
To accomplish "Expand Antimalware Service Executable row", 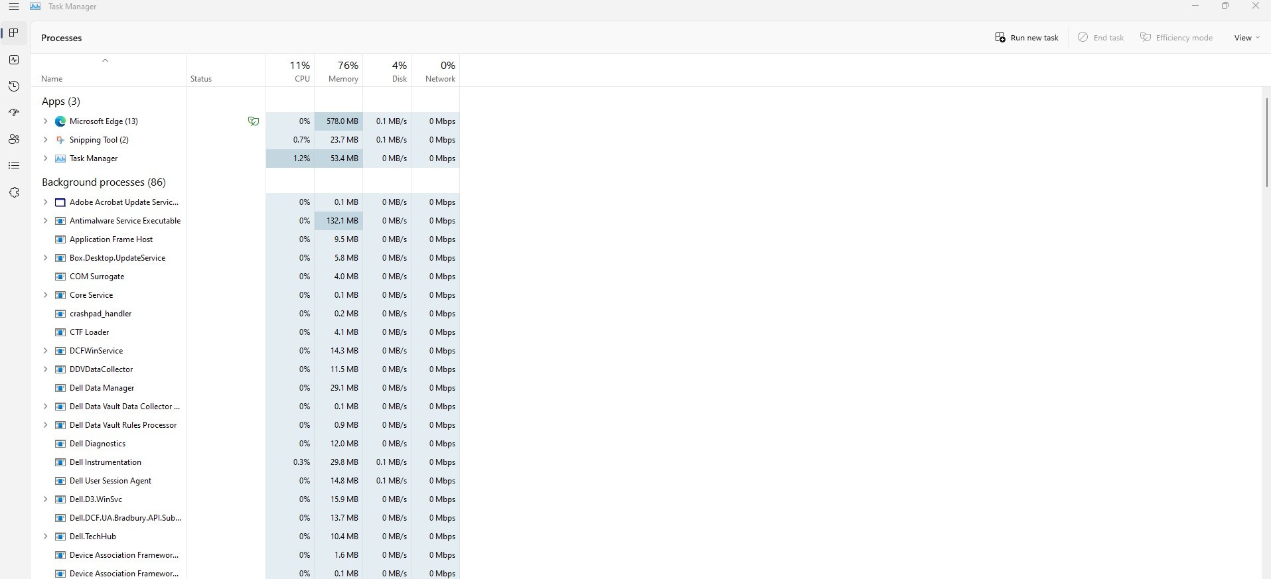I will pyautogui.click(x=45, y=221).
